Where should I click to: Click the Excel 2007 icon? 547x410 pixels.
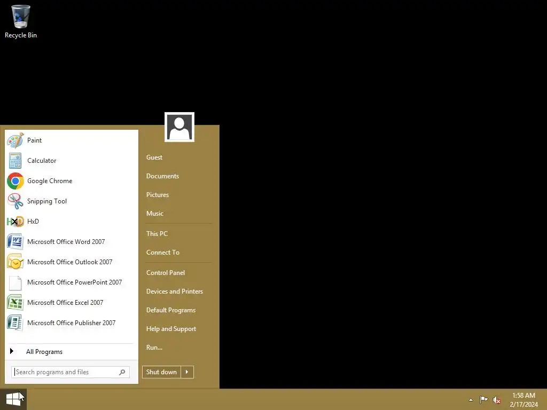coord(15,303)
